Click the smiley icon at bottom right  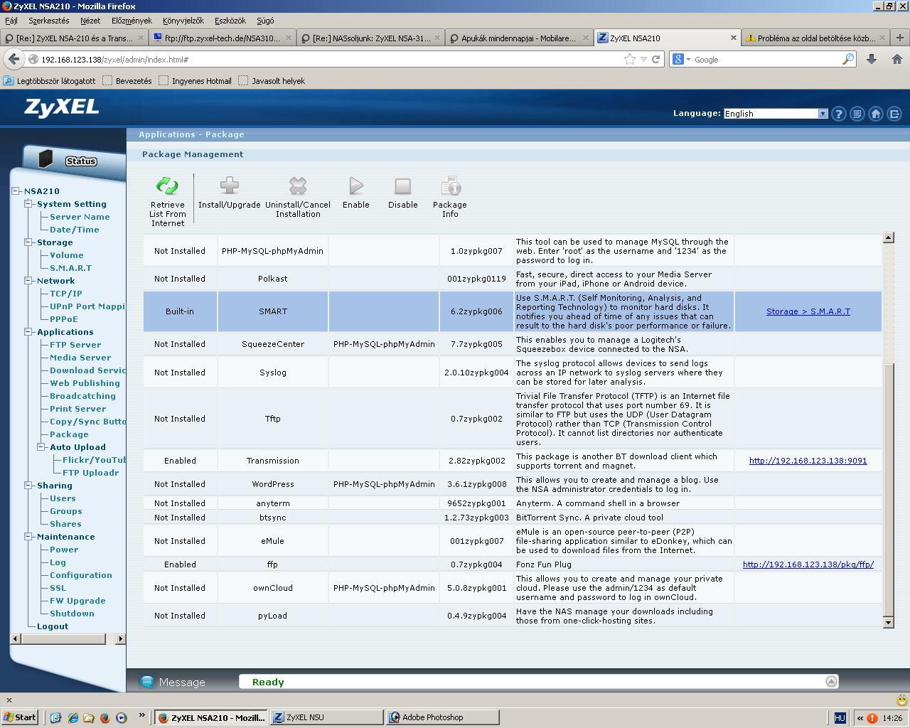[902, 700]
